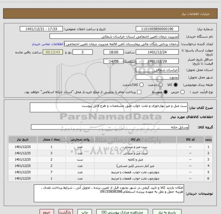The image size is (221, 214).
Task: Choose متوسط purchase process type
Action: (x=165, y=92)
